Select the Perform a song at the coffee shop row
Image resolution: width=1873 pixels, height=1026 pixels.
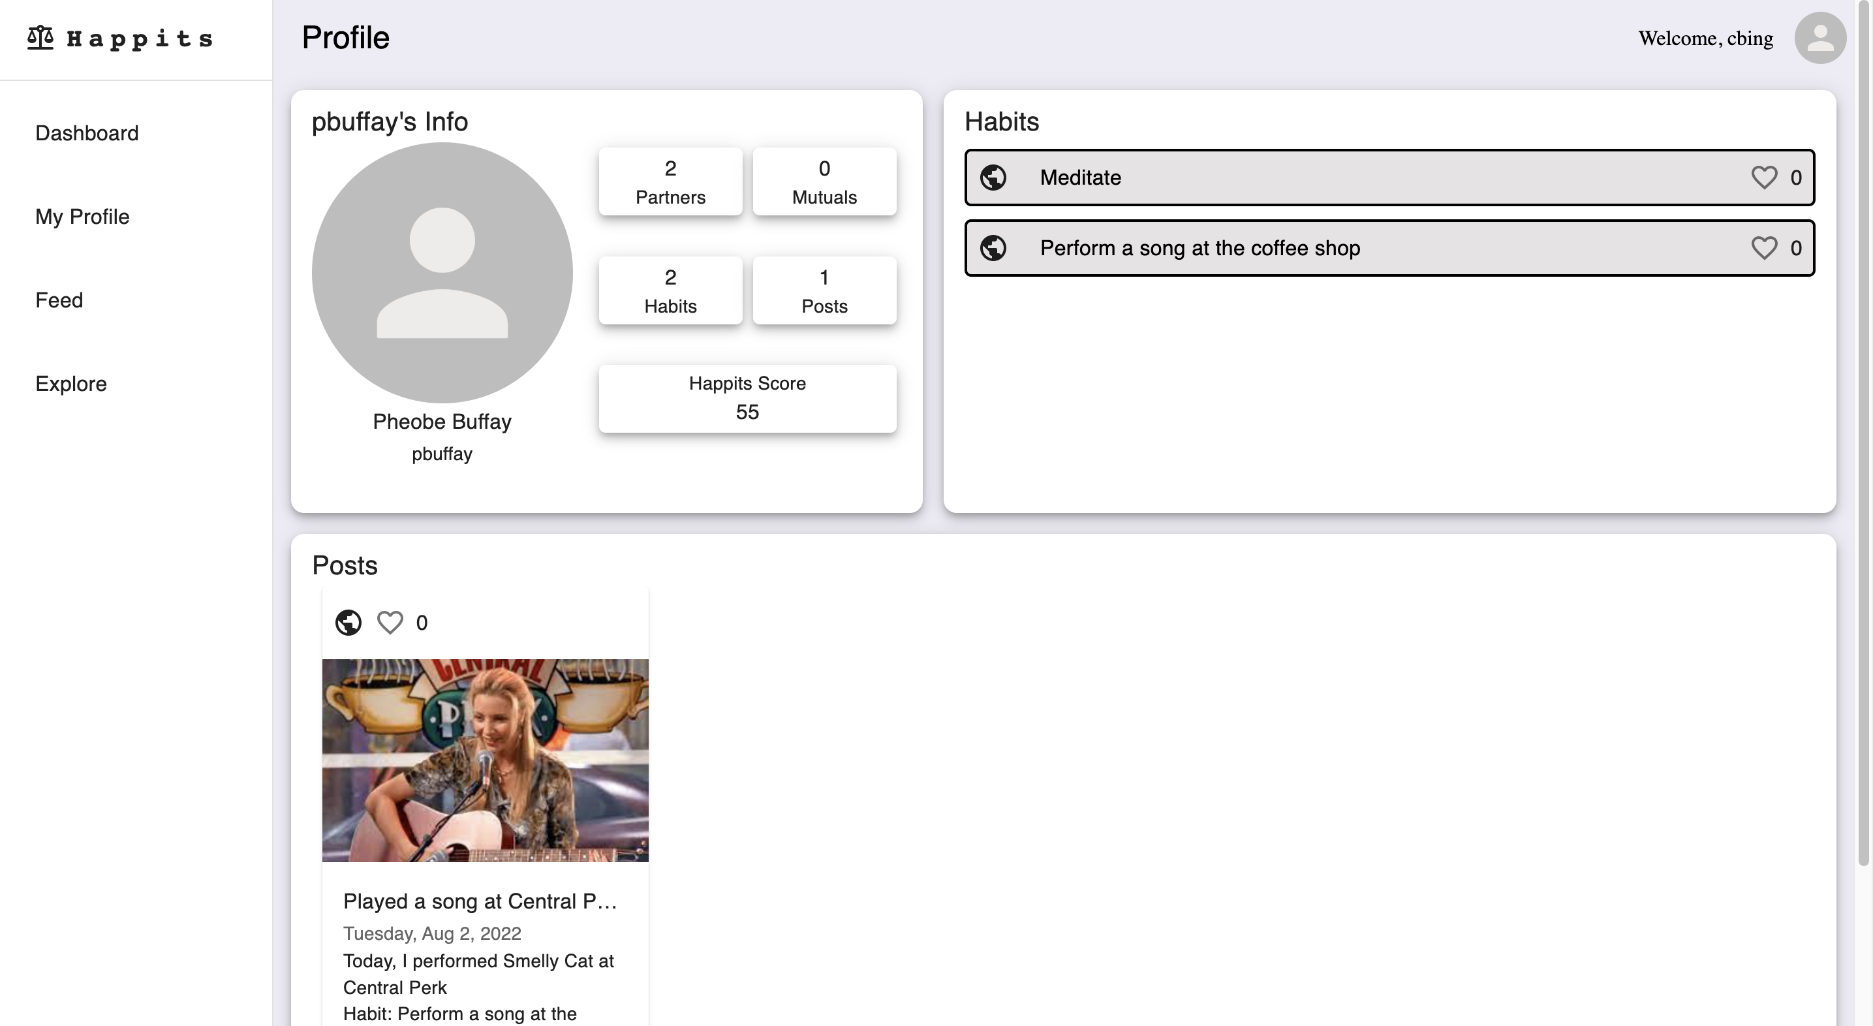pyautogui.click(x=1389, y=248)
